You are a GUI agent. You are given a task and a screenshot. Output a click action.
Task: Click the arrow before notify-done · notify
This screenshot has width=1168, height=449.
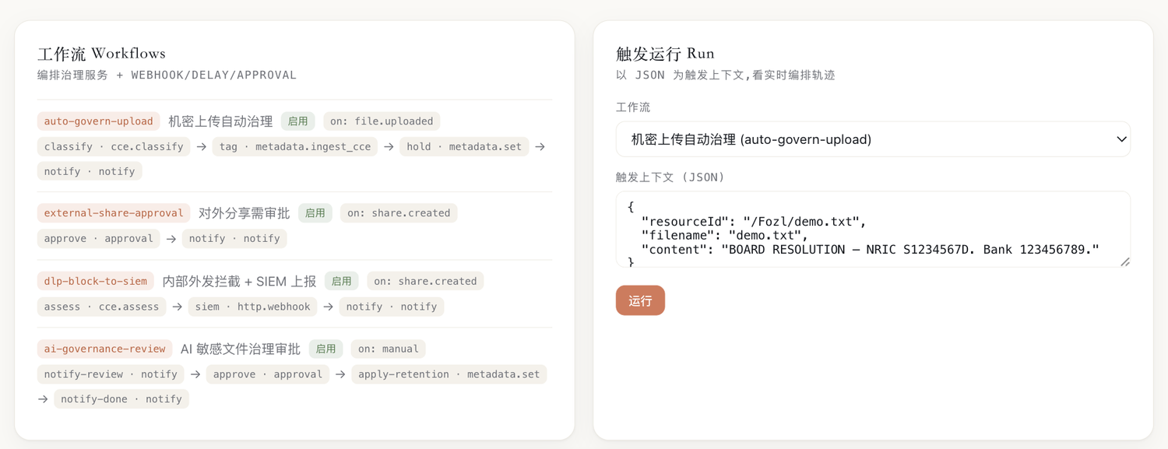(x=43, y=399)
